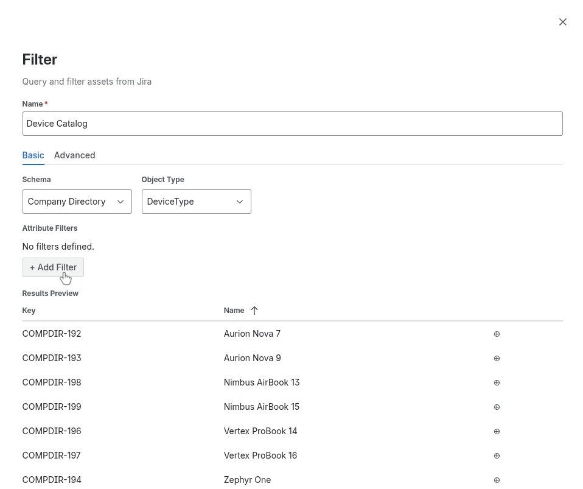Select the COMPDIR-192 key cell
583x489 pixels.
point(52,334)
